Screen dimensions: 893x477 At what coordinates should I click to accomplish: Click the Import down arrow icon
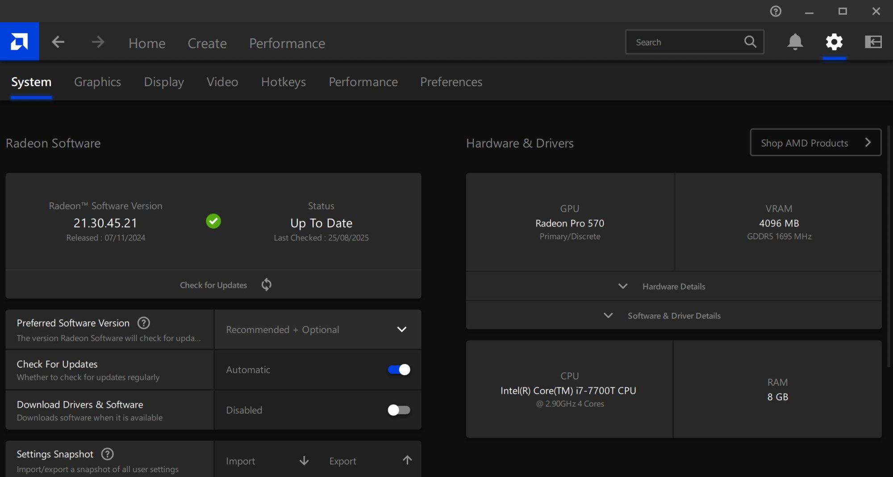coord(304,460)
